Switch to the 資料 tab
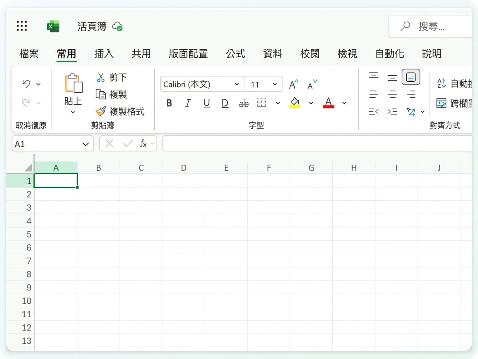This screenshot has height=359, width=478. pos(272,54)
